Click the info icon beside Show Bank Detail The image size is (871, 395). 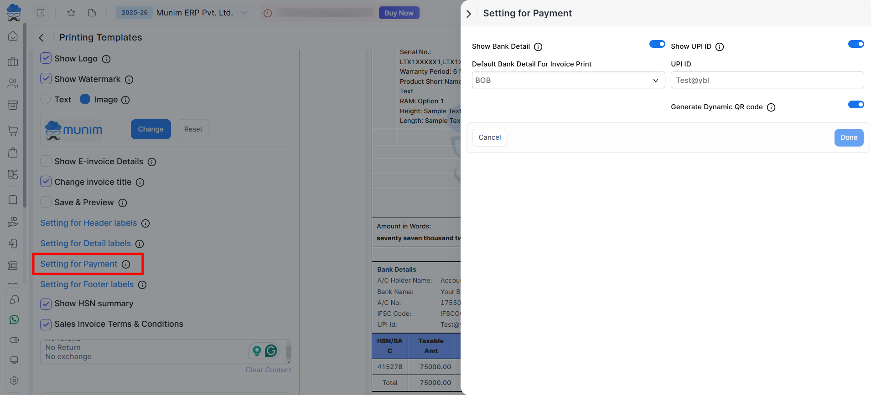(x=538, y=47)
